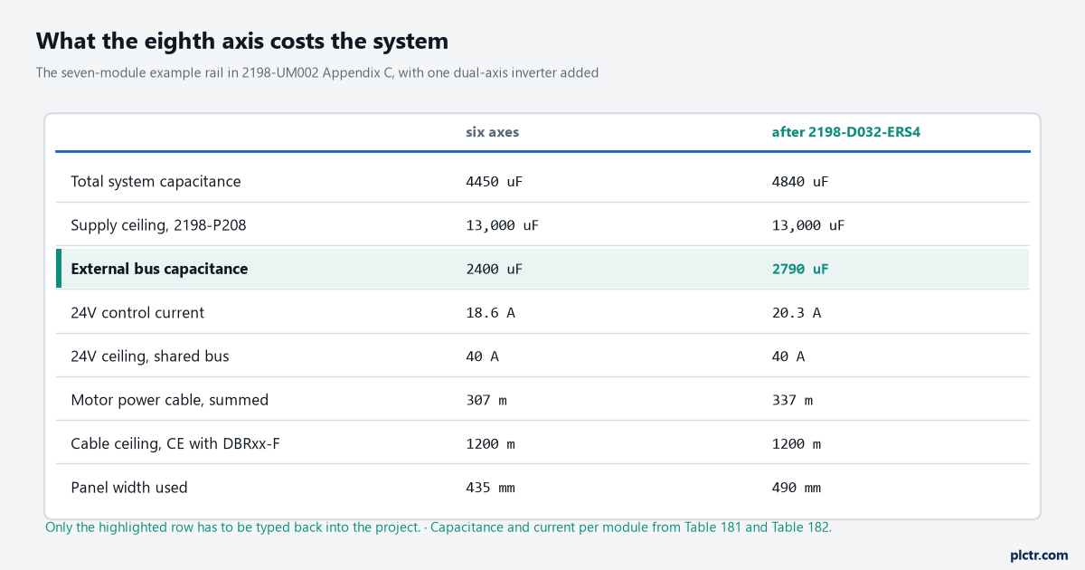Select the highlighted 'External bus capacitance' label

(159, 269)
